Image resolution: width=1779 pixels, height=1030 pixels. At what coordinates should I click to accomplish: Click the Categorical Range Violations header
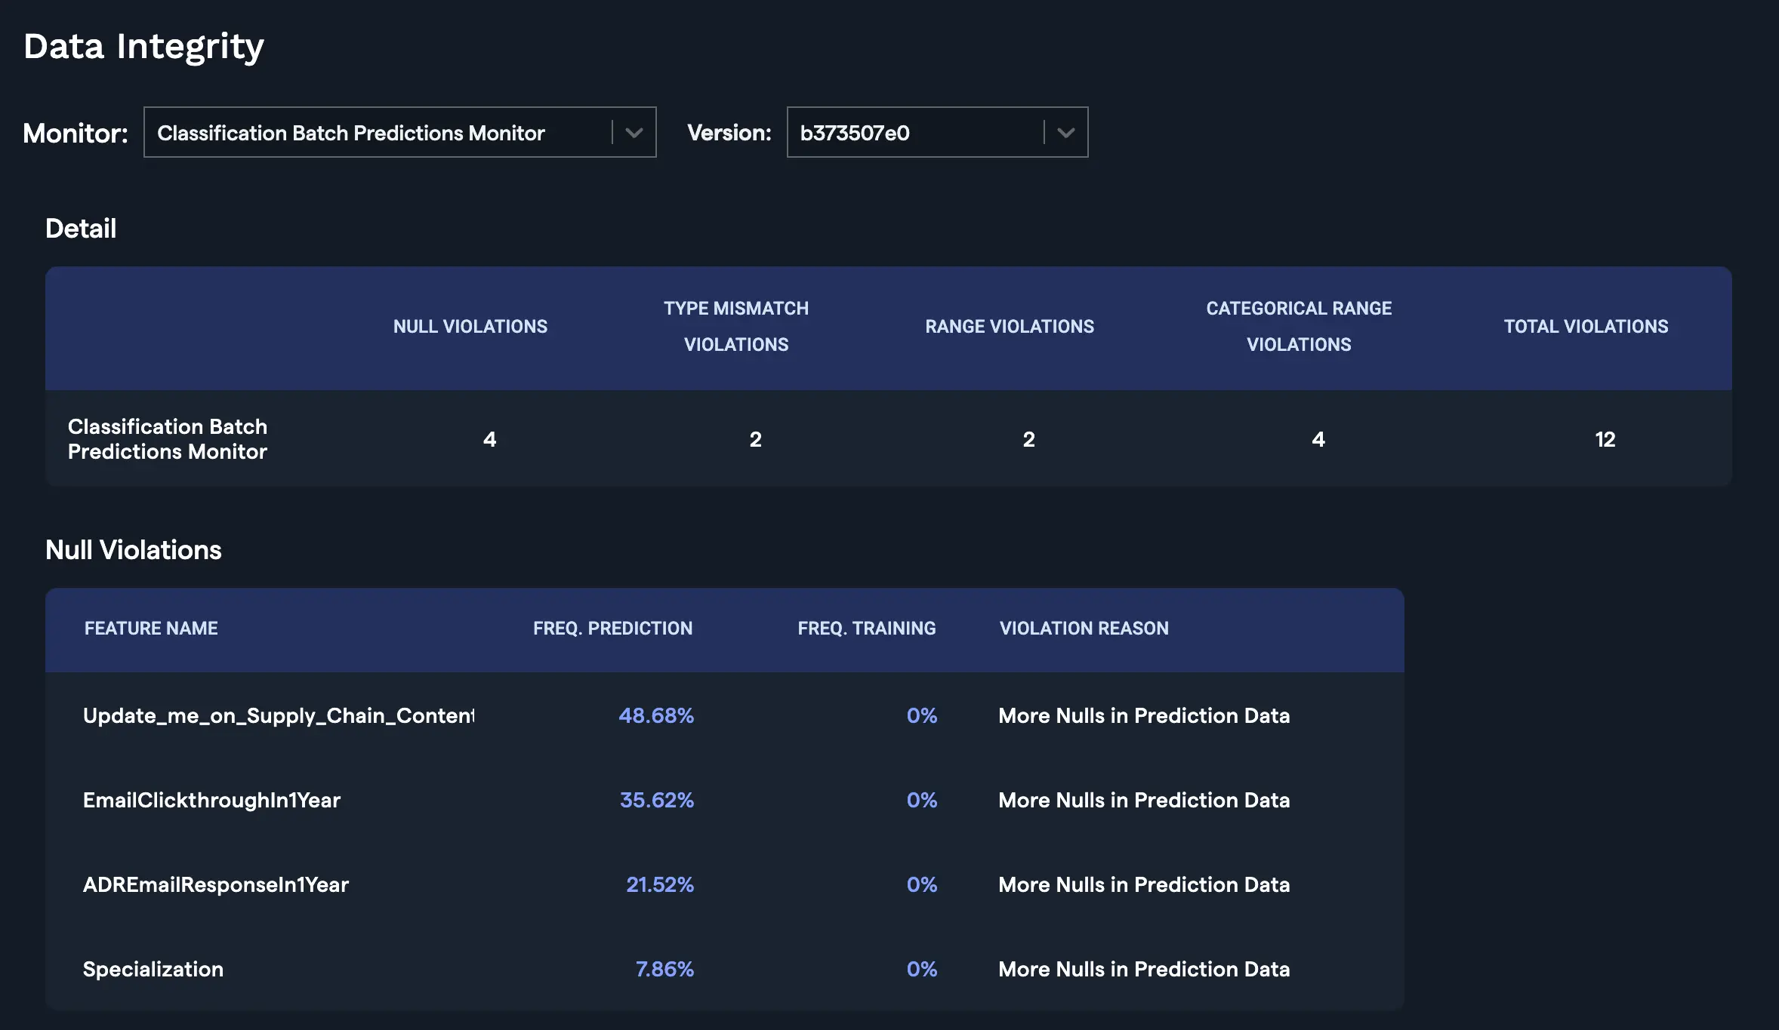pyautogui.click(x=1298, y=327)
